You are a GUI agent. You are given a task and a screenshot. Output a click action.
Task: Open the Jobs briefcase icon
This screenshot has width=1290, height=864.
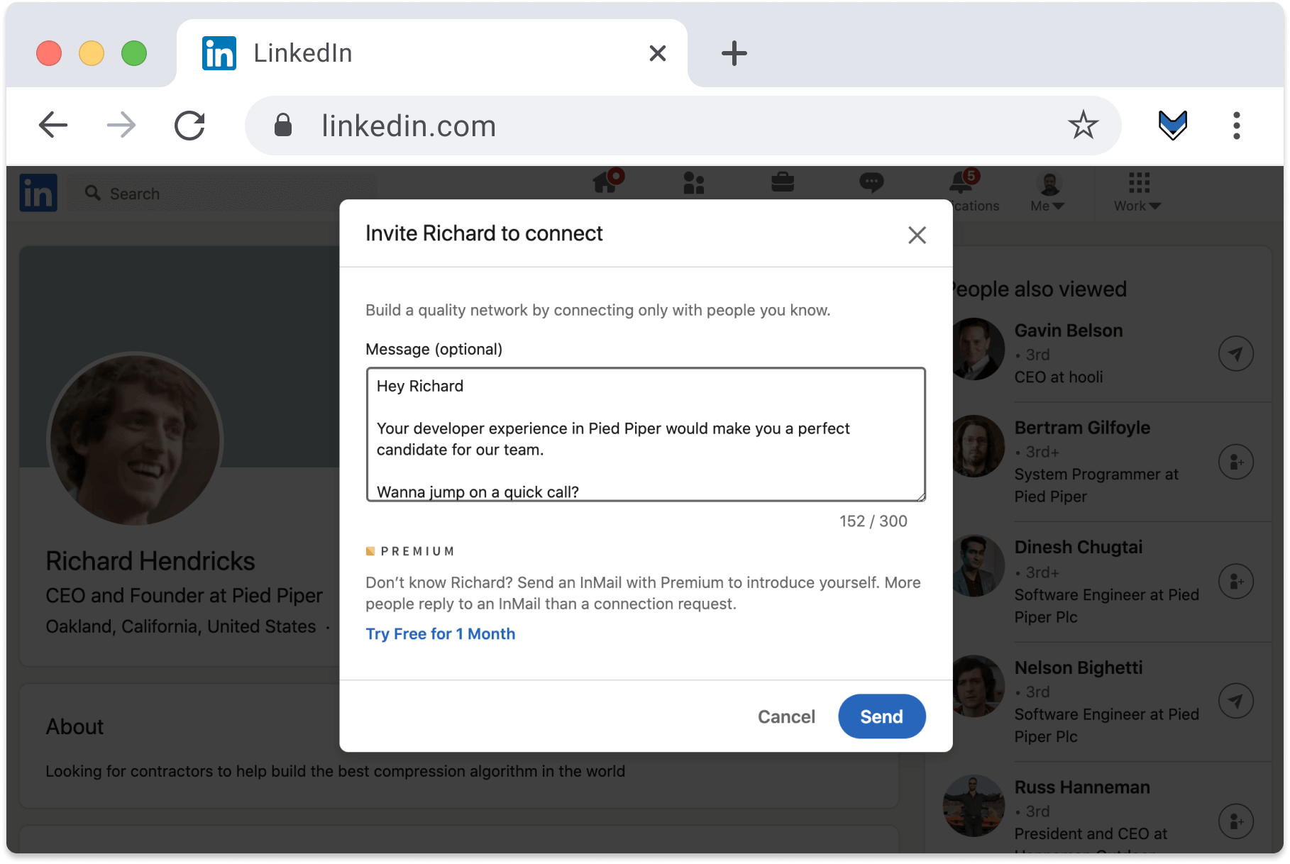pyautogui.click(x=783, y=182)
